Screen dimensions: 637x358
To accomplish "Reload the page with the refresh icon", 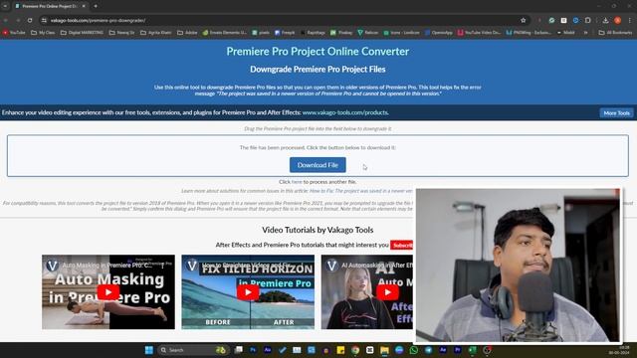I will [30, 20].
